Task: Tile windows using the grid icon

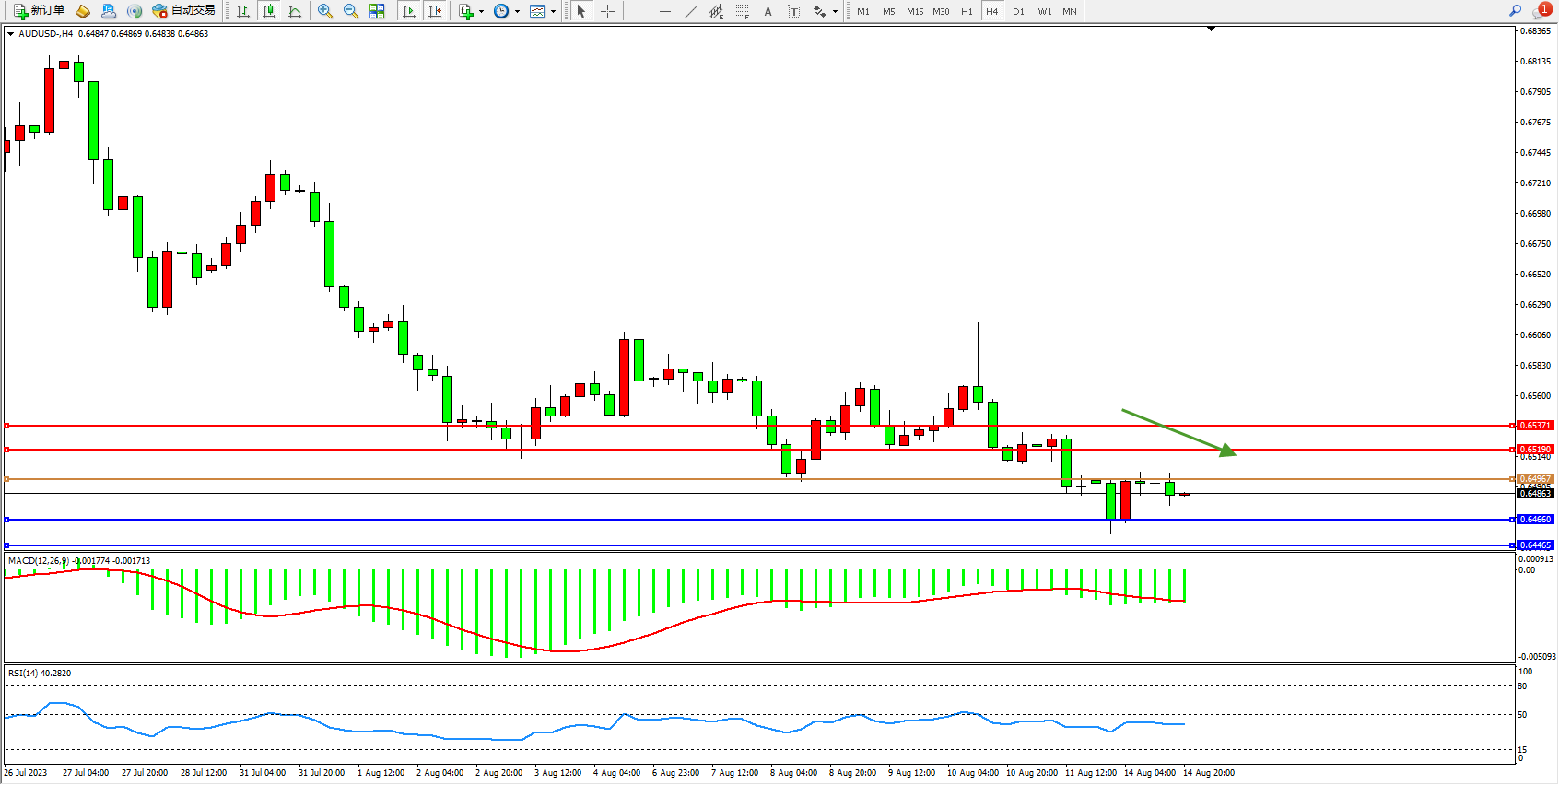Action: 377,11
